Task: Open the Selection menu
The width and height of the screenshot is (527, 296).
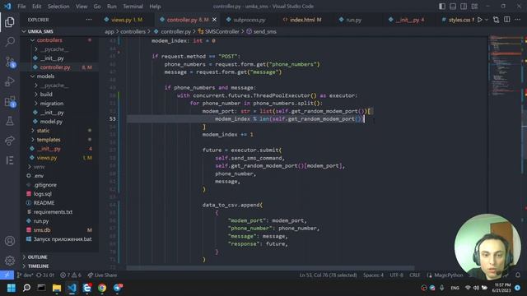Action: (x=58, y=7)
